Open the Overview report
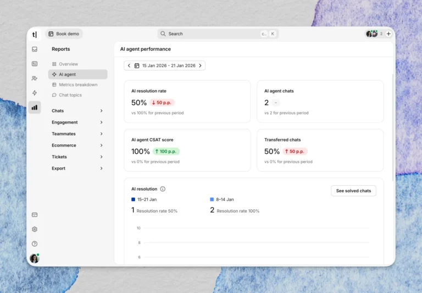 click(78, 64)
